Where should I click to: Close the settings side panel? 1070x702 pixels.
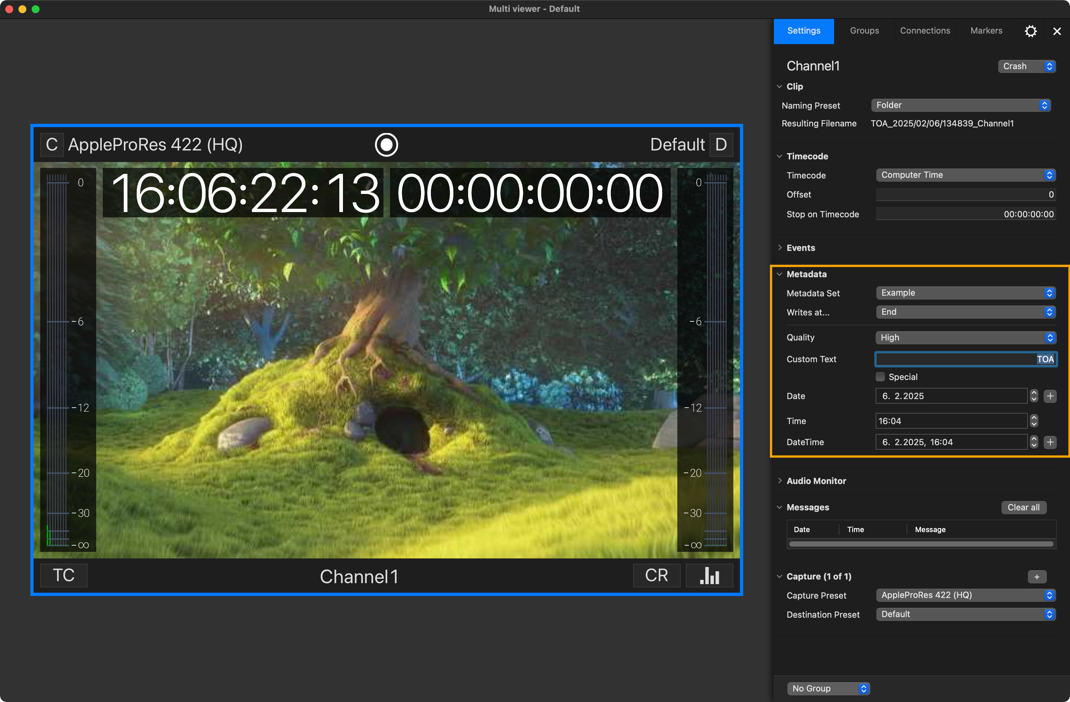click(x=1056, y=31)
